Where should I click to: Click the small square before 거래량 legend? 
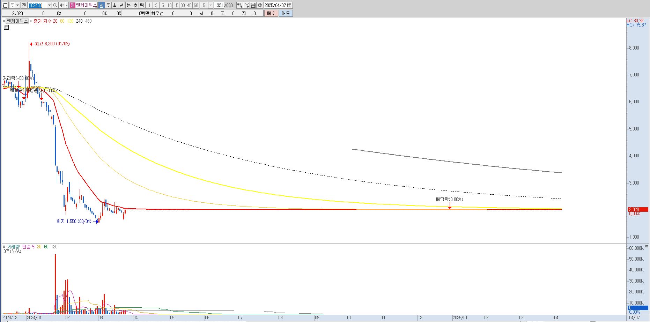[4, 247]
